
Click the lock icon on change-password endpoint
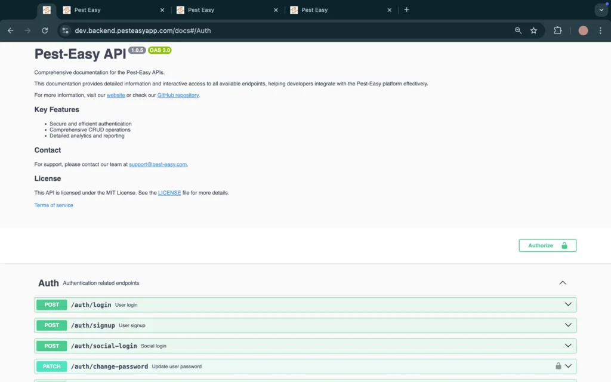558,366
